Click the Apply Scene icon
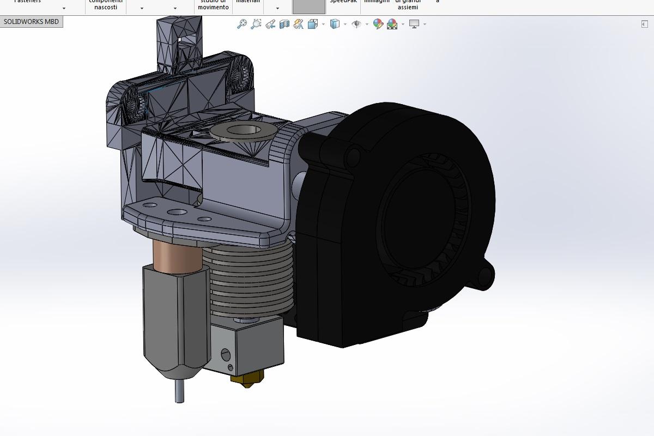The width and height of the screenshot is (654, 436). 392,24
